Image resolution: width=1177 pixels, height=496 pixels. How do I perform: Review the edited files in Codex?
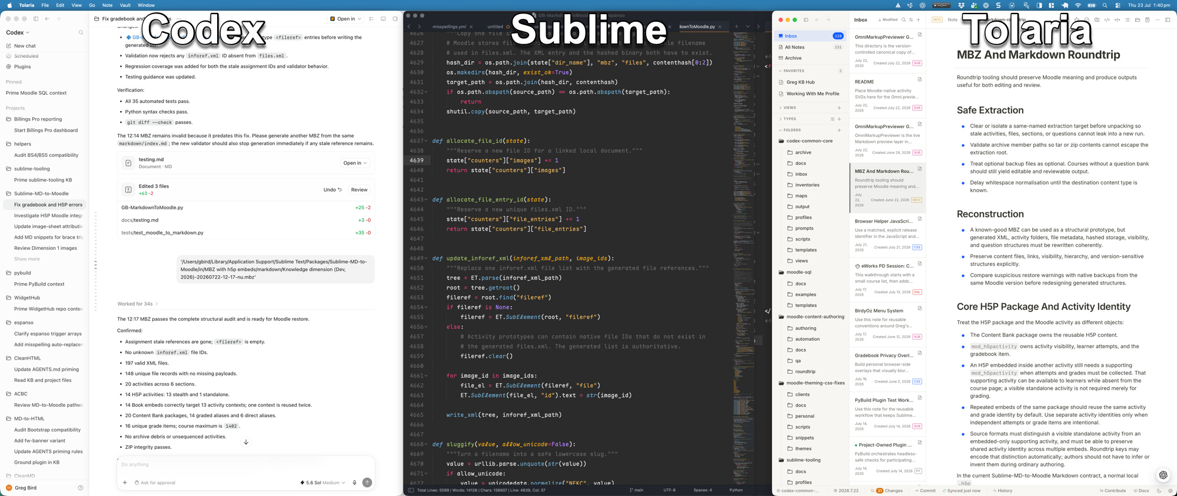(x=359, y=190)
